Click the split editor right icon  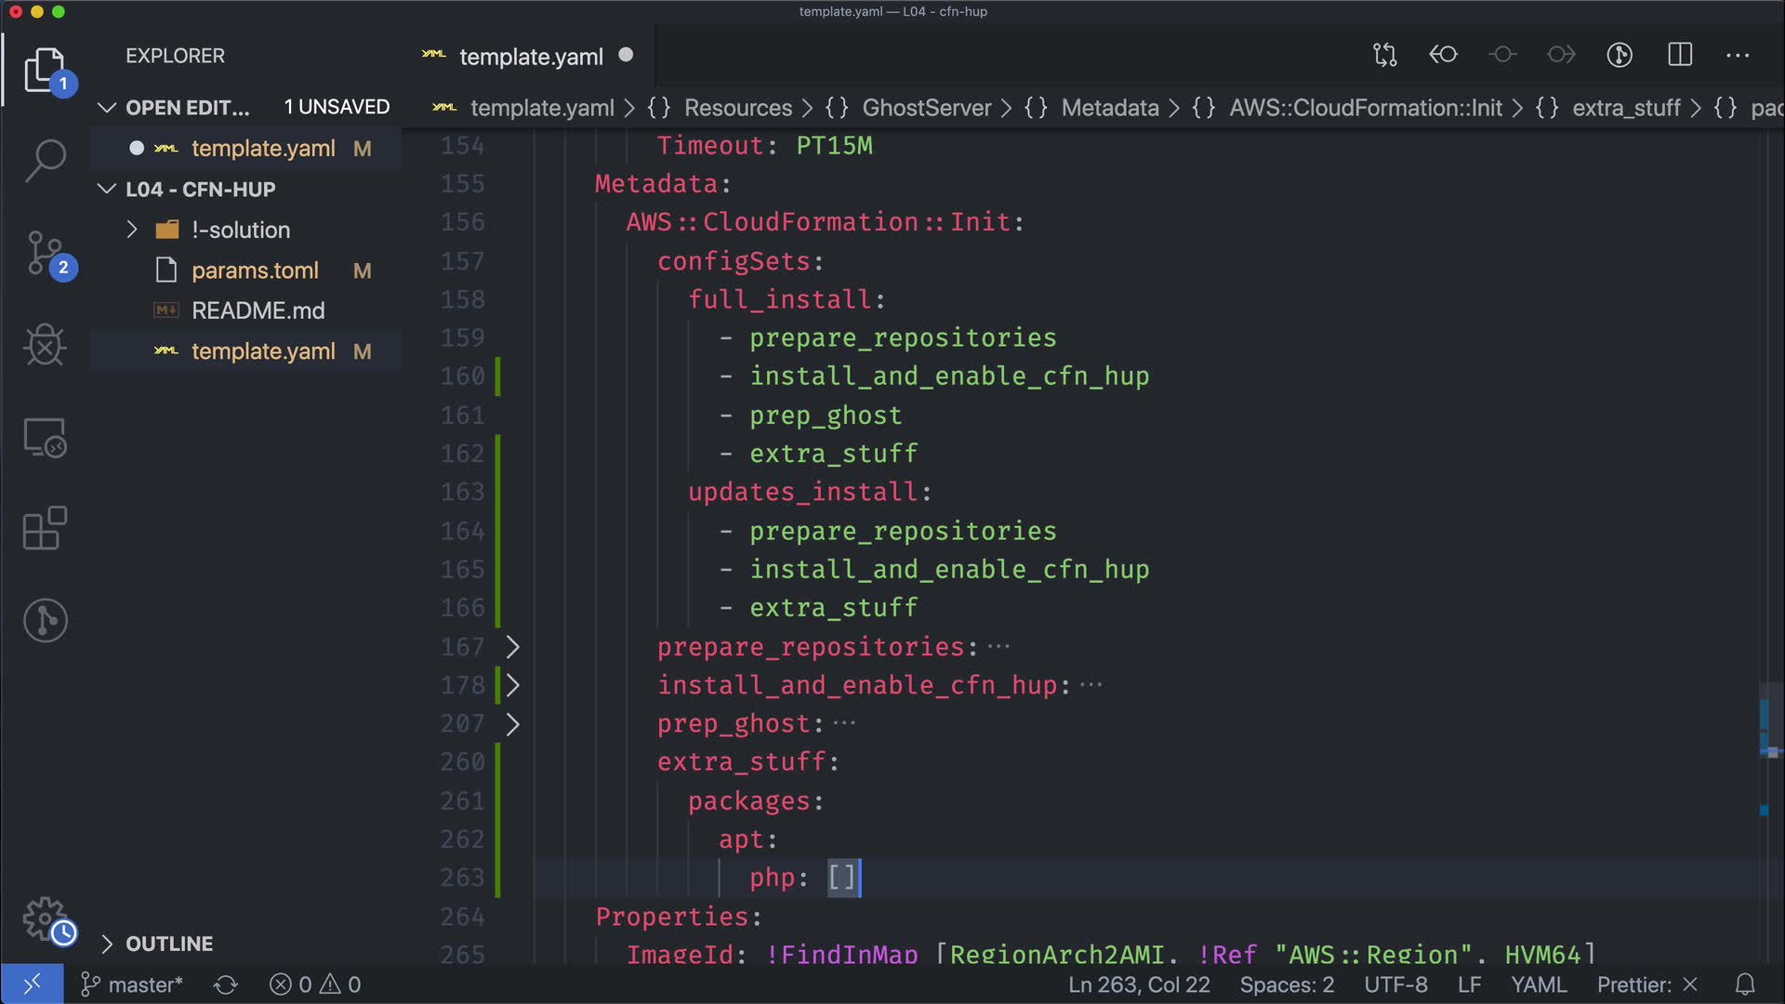[x=1680, y=55]
